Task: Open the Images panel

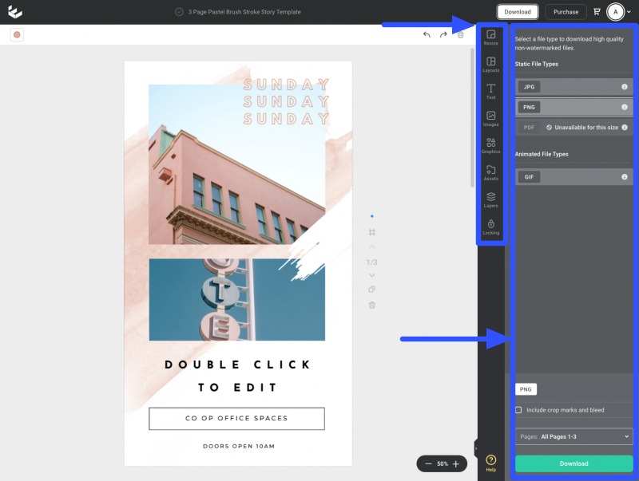Action: click(490, 118)
